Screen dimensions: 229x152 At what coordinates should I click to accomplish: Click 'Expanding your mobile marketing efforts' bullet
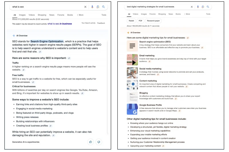149,135
